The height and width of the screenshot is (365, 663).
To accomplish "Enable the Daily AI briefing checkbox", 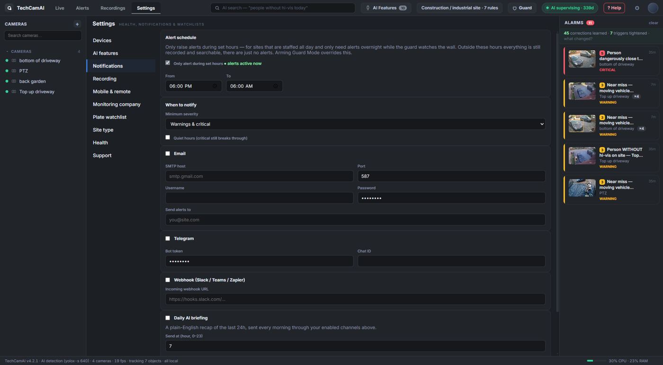I will [168, 318].
